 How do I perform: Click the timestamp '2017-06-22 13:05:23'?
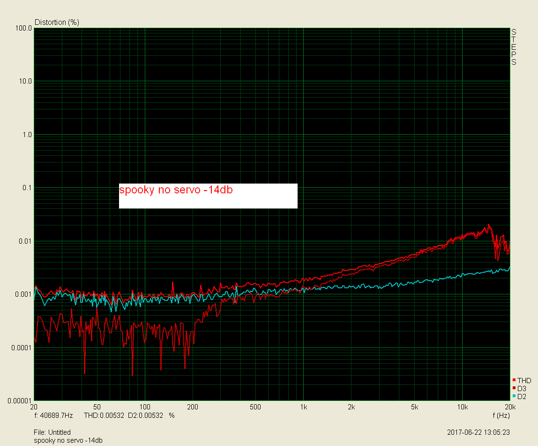click(x=478, y=432)
